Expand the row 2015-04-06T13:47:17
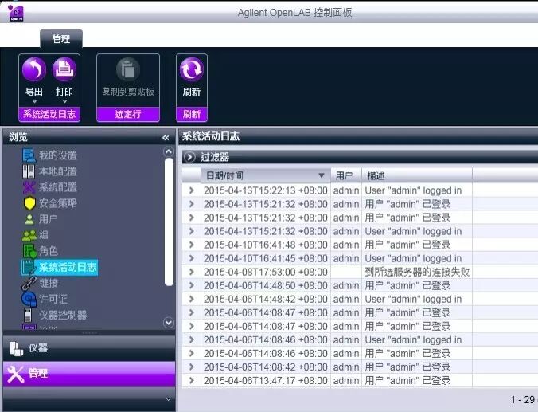The width and height of the screenshot is (538, 412). [192, 380]
